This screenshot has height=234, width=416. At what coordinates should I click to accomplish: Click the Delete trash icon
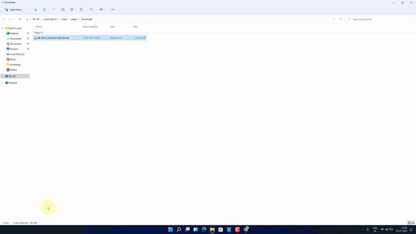pos(81,10)
